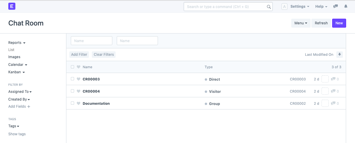Expand the Settings dropdown

(300, 7)
